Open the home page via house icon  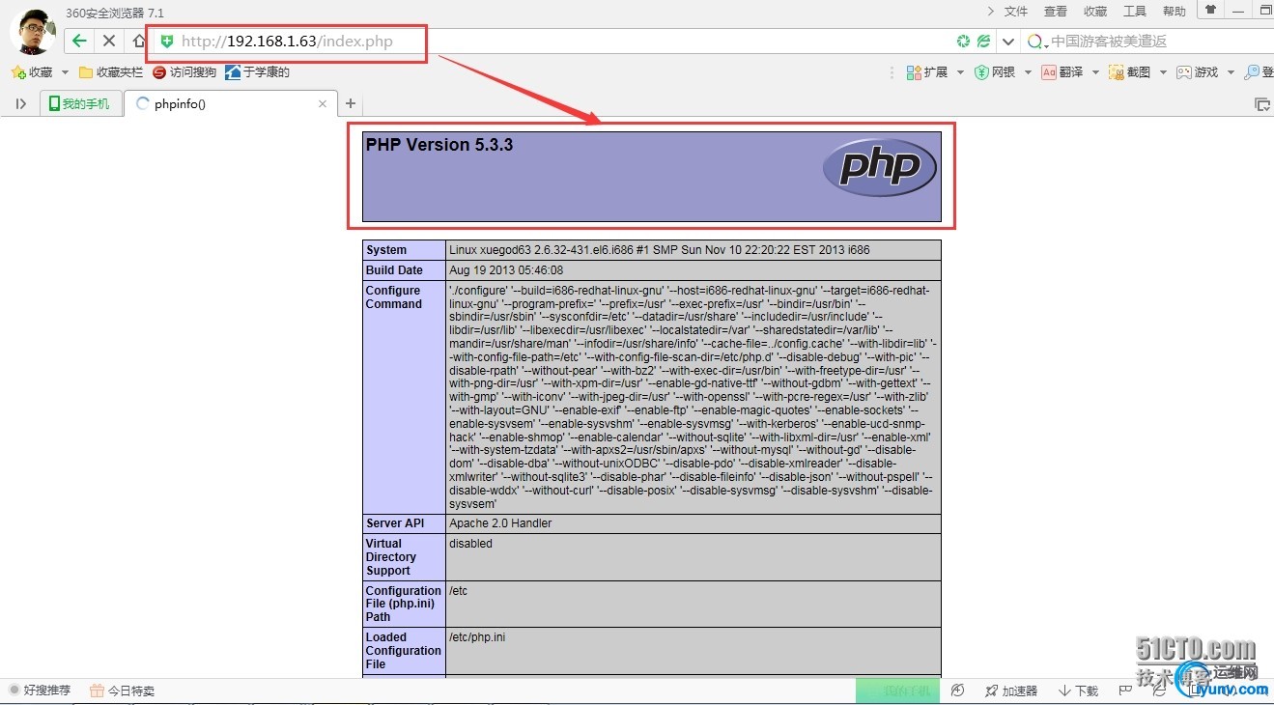point(139,41)
